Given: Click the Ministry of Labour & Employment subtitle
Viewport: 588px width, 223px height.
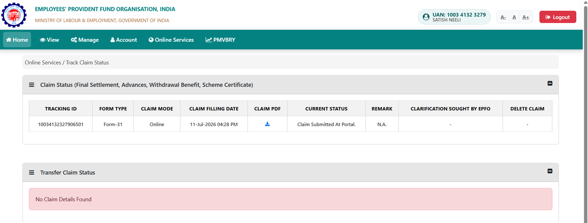Looking at the screenshot, I should click(x=102, y=21).
